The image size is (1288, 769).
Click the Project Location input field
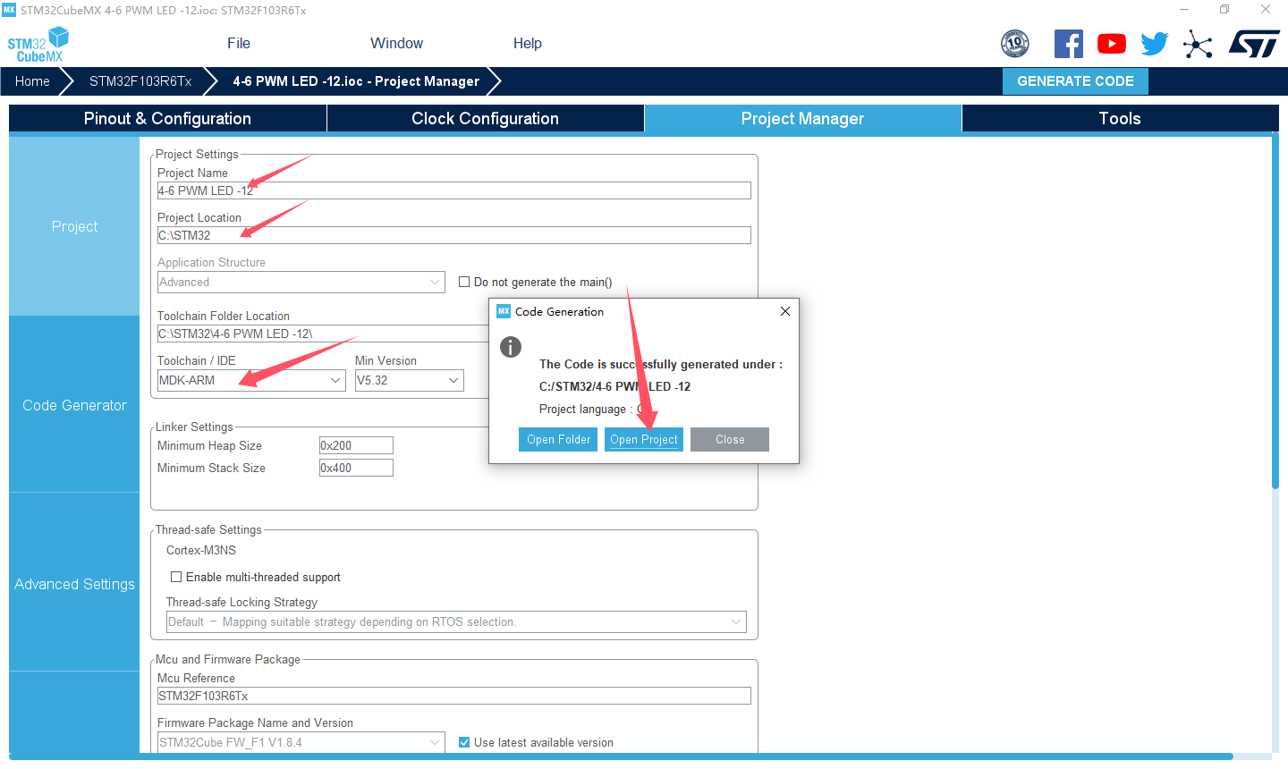coord(454,235)
